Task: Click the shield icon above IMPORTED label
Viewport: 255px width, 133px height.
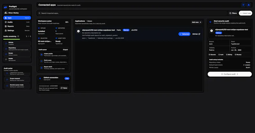Action: (x=56, y=28)
